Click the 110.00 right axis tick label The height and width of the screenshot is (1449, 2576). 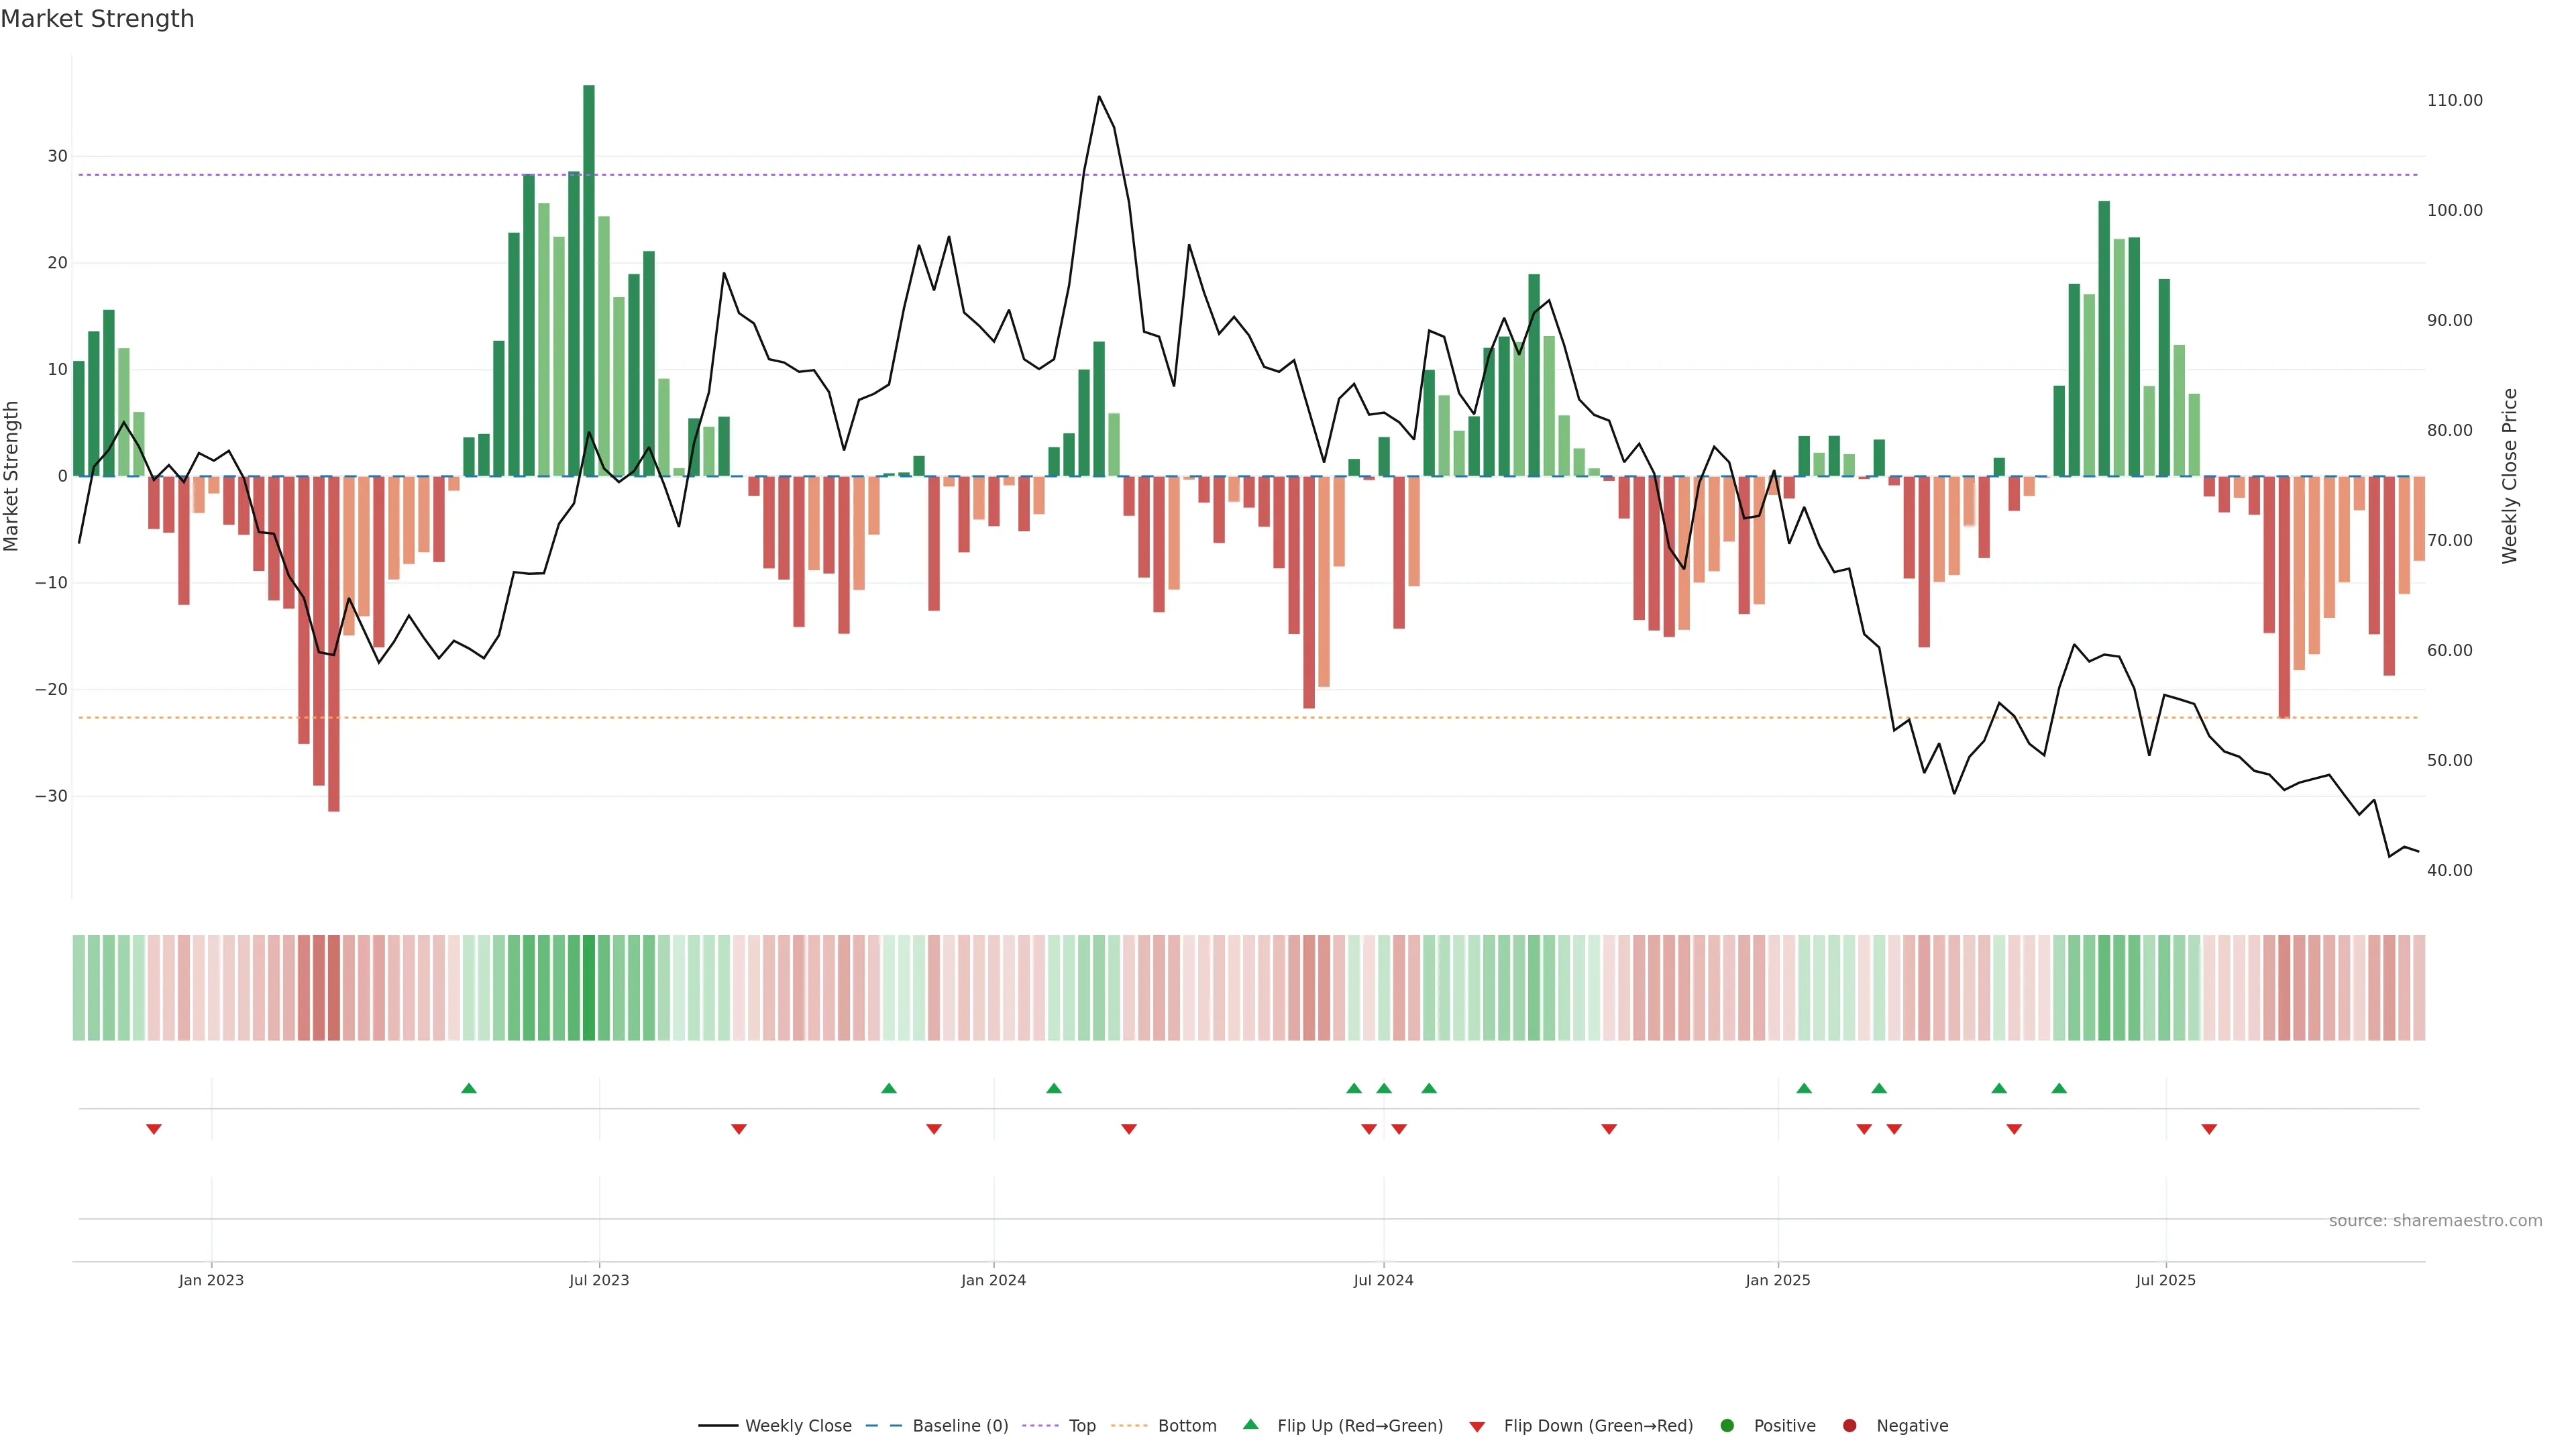tap(2454, 100)
